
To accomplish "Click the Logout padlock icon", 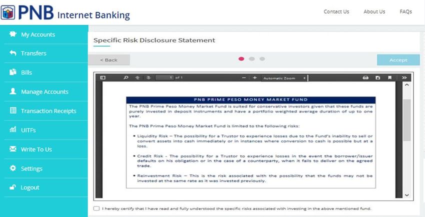I will (12, 187).
